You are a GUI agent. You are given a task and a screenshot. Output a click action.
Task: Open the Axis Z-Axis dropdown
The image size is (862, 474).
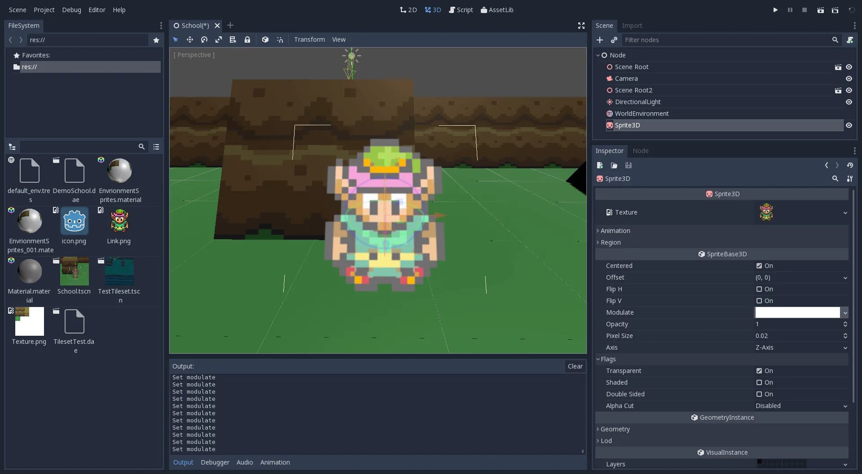coord(801,347)
